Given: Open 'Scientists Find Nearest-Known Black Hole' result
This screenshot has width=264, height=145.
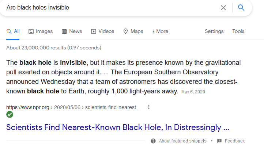Looking at the screenshot, I should tap(118, 127).
